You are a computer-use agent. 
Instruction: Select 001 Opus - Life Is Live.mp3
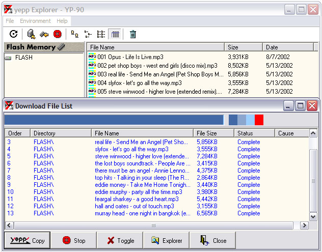130,57
